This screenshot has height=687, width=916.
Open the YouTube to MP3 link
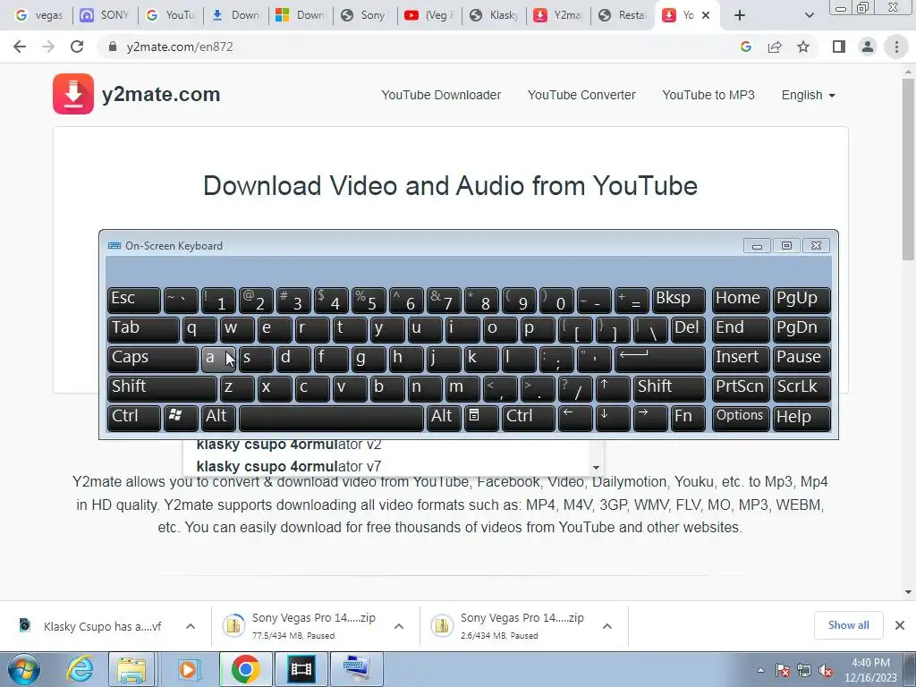(x=708, y=95)
